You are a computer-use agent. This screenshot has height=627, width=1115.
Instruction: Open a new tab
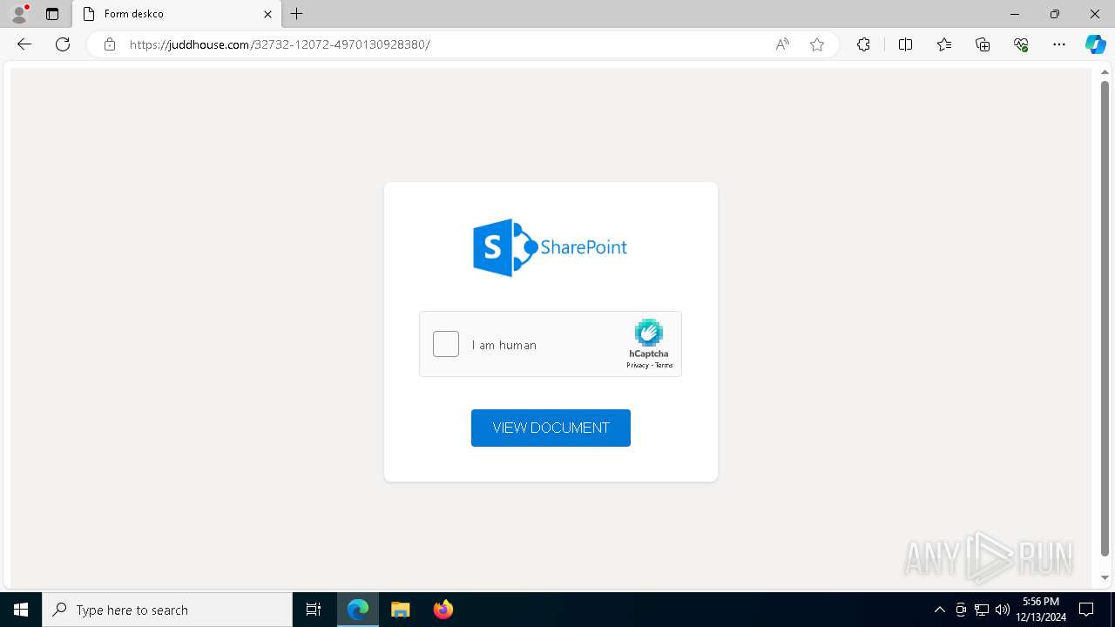[297, 14]
